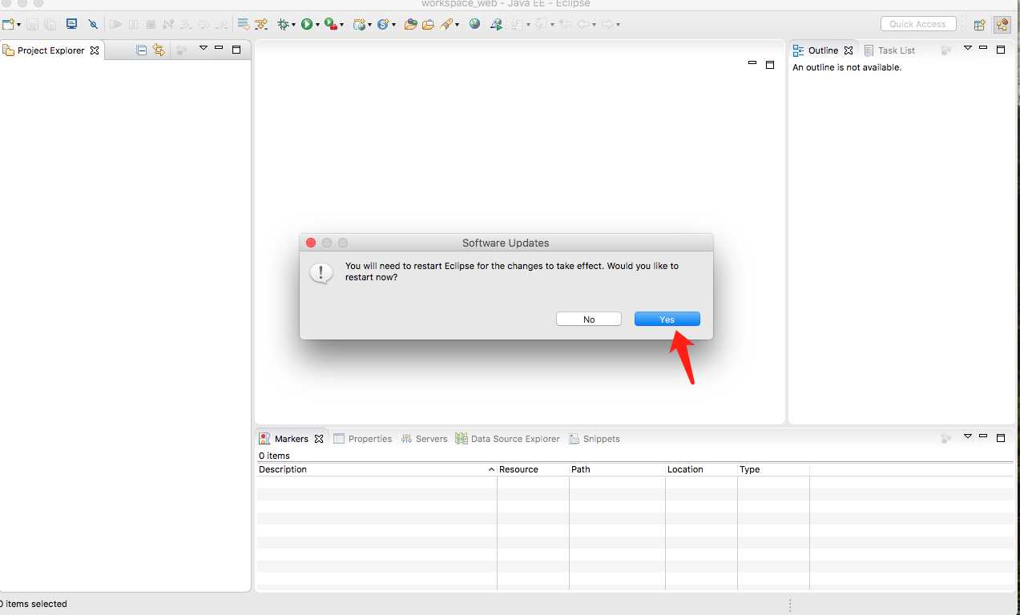Image resolution: width=1020 pixels, height=615 pixels.
Task: Click the Open Type icon
Action: (x=410, y=24)
